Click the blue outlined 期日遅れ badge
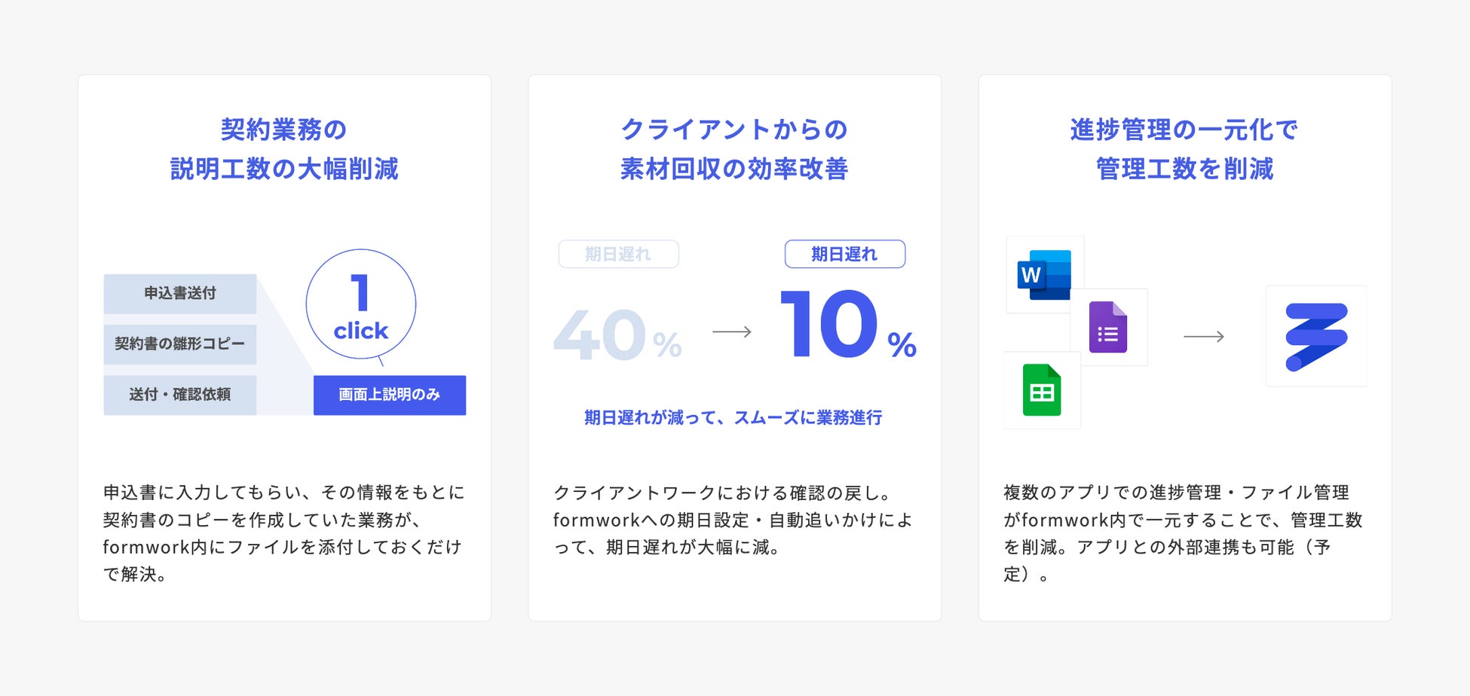Viewport: 1470px width, 696px height. click(844, 255)
